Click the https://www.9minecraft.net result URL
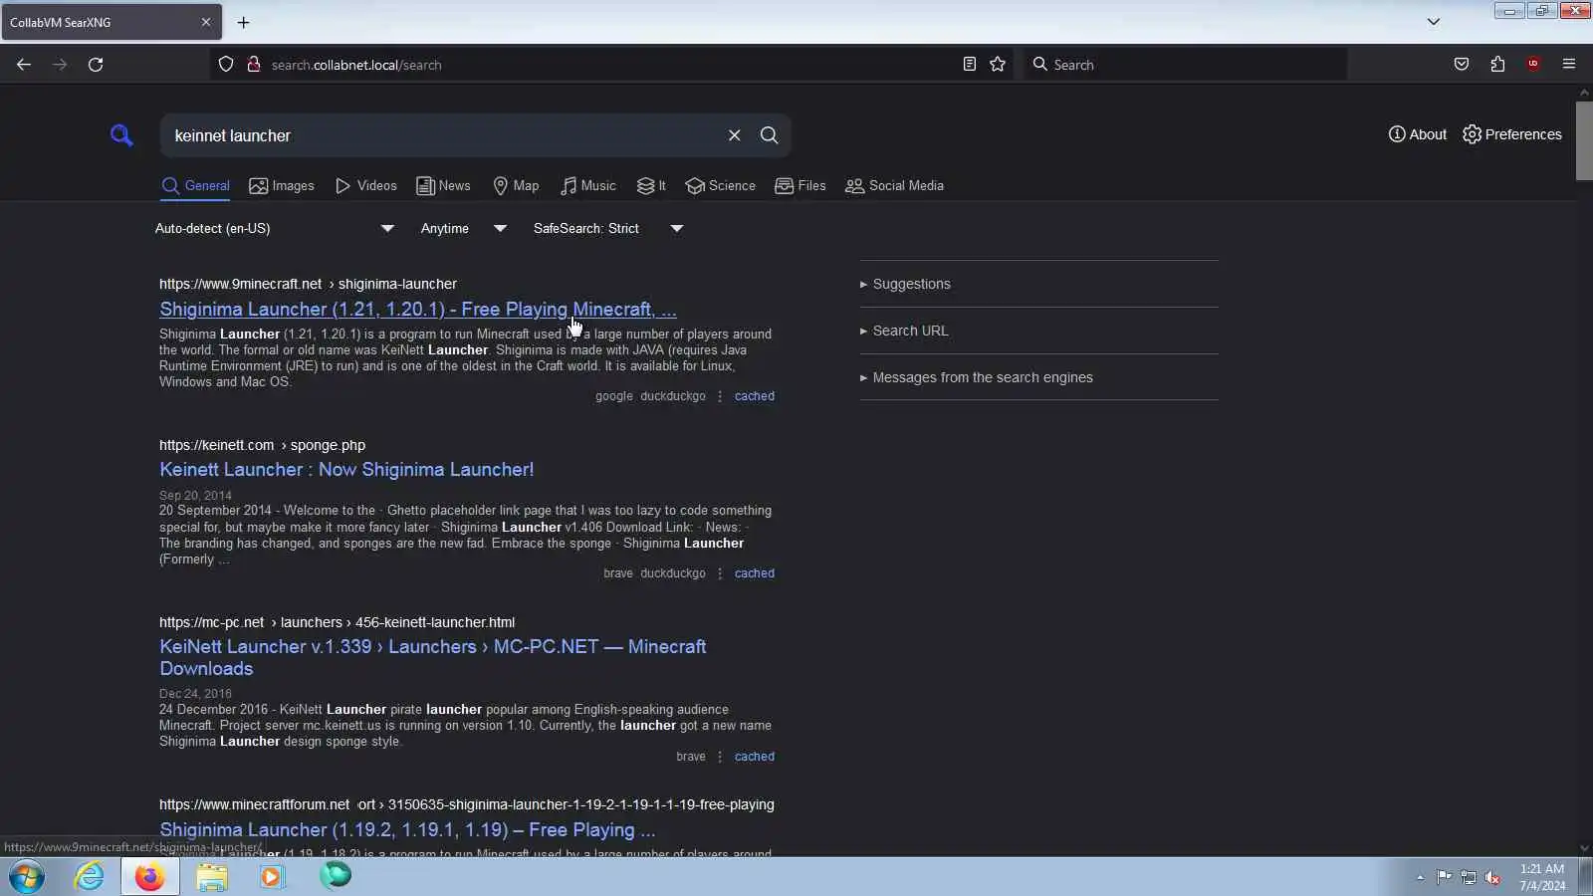This screenshot has height=896, width=1593. (308, 285)
